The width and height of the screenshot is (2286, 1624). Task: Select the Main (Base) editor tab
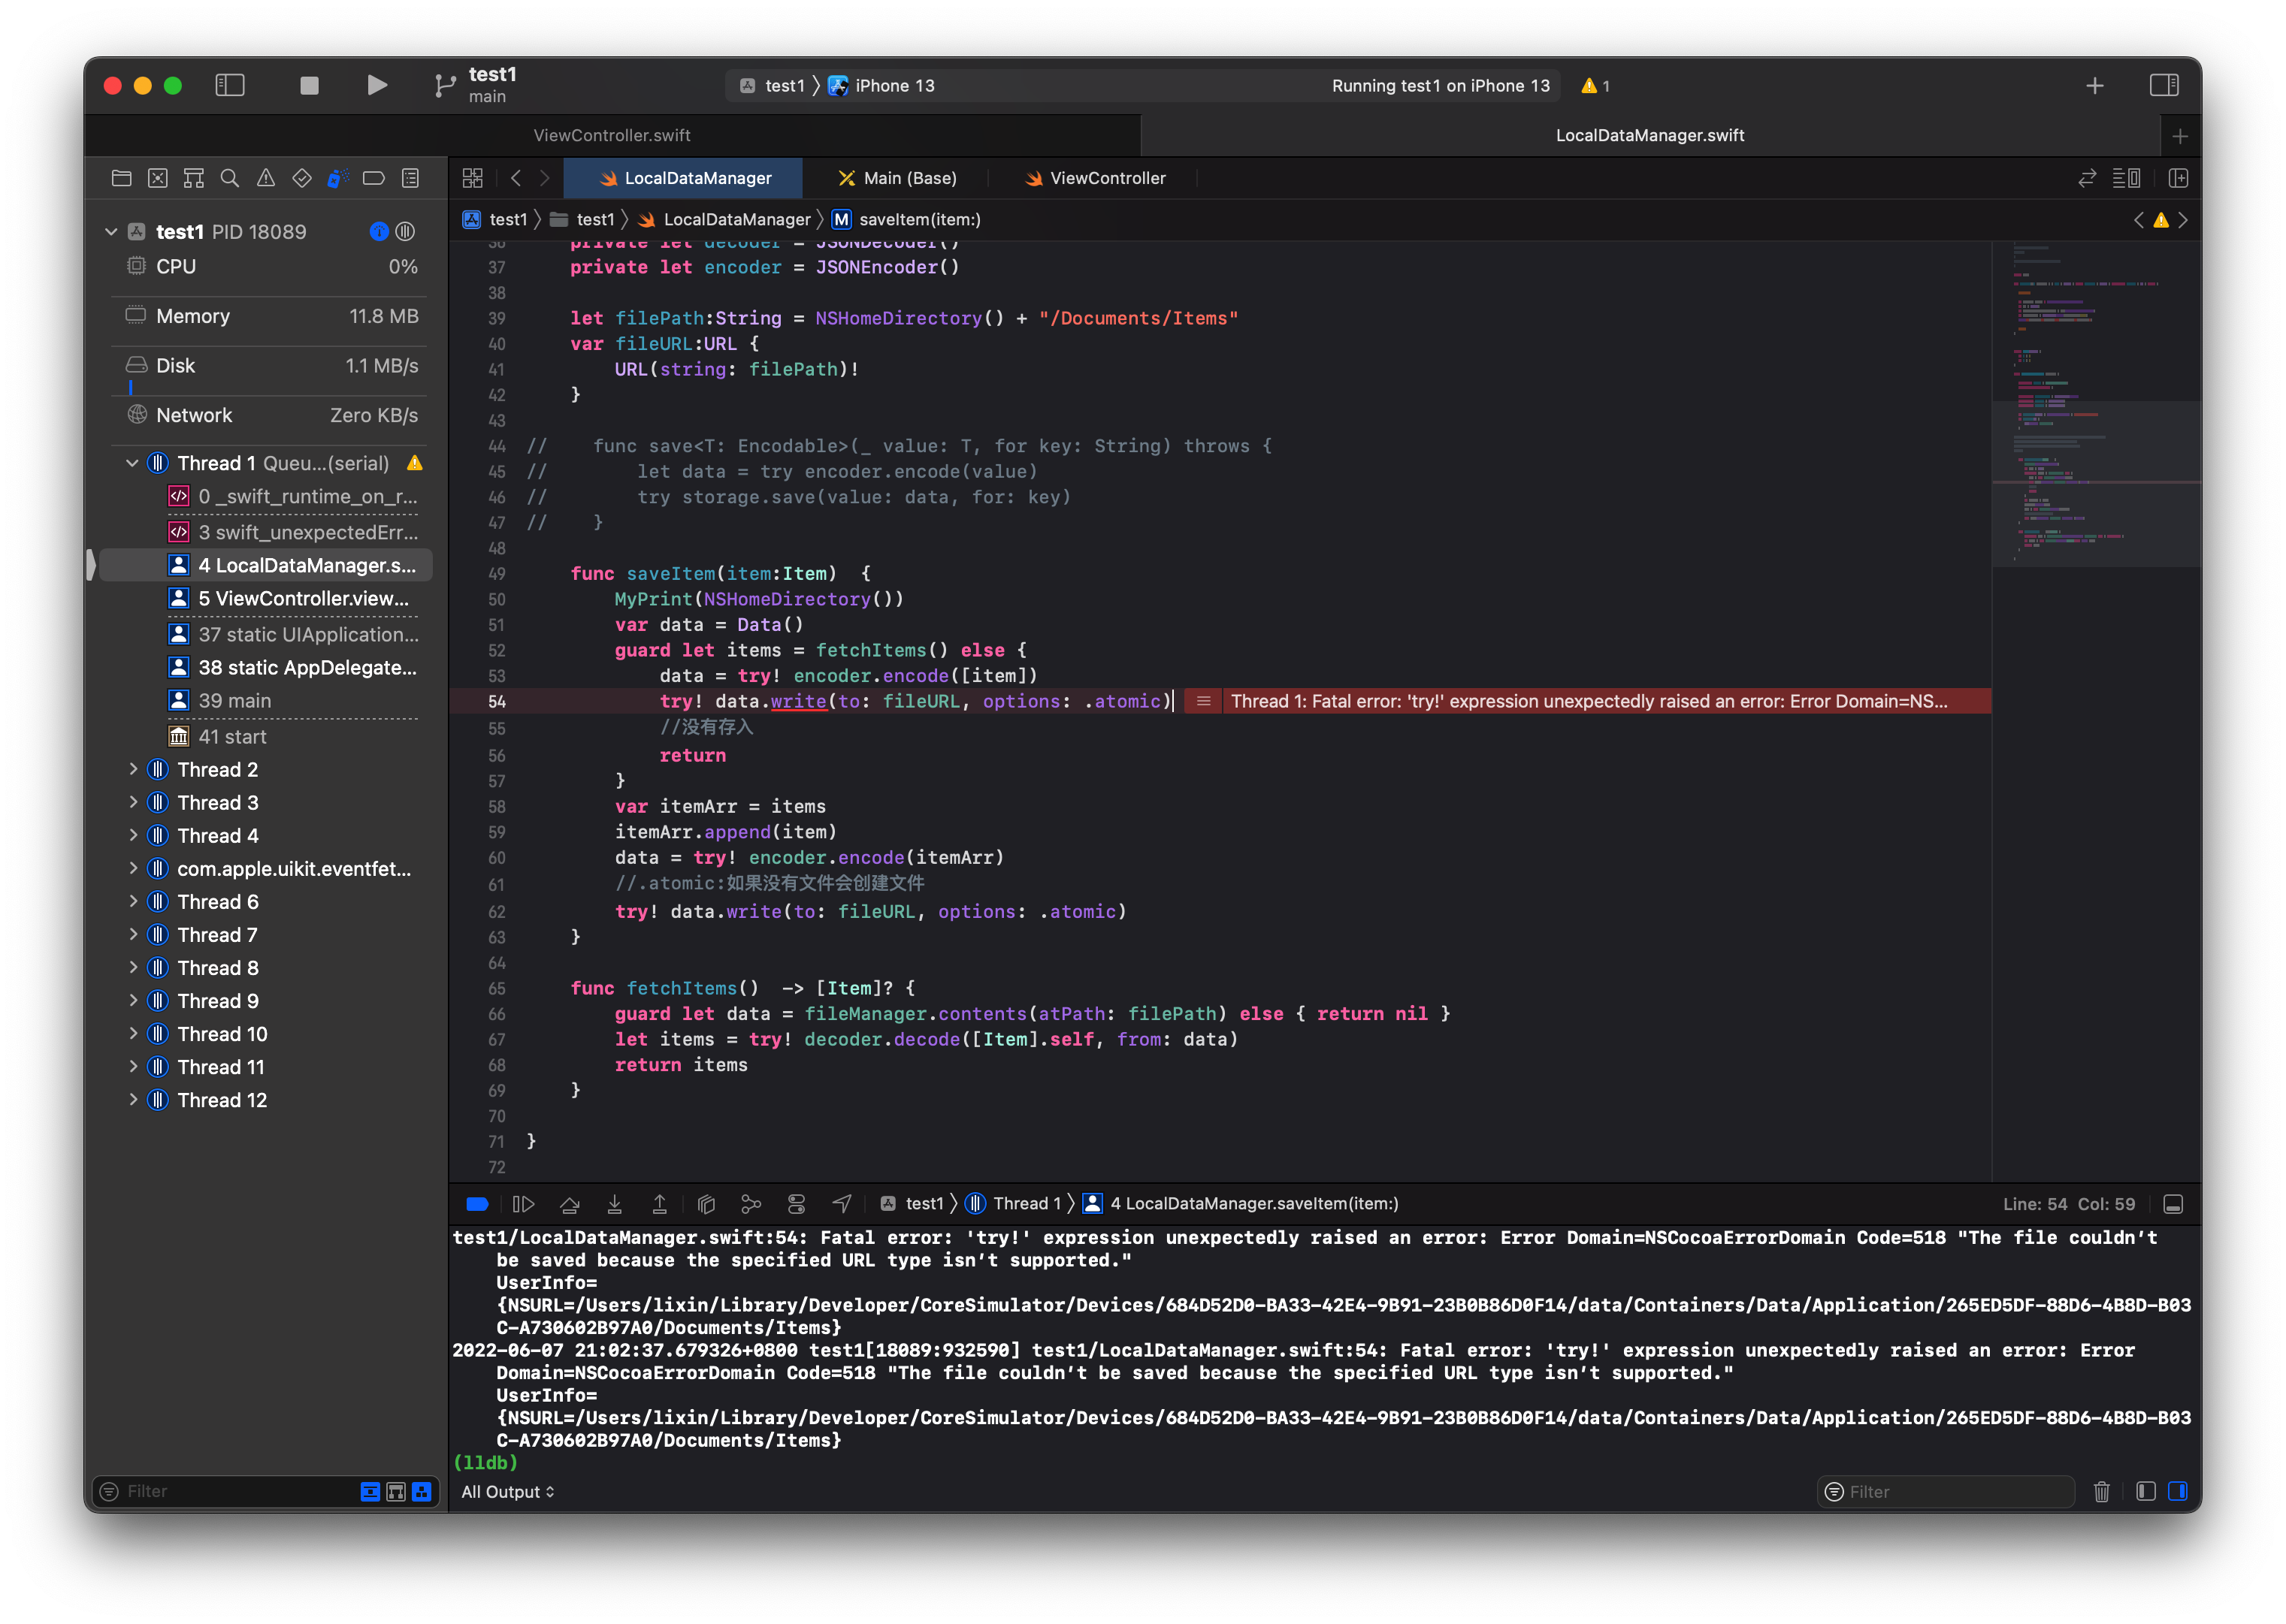click(897, 178)
